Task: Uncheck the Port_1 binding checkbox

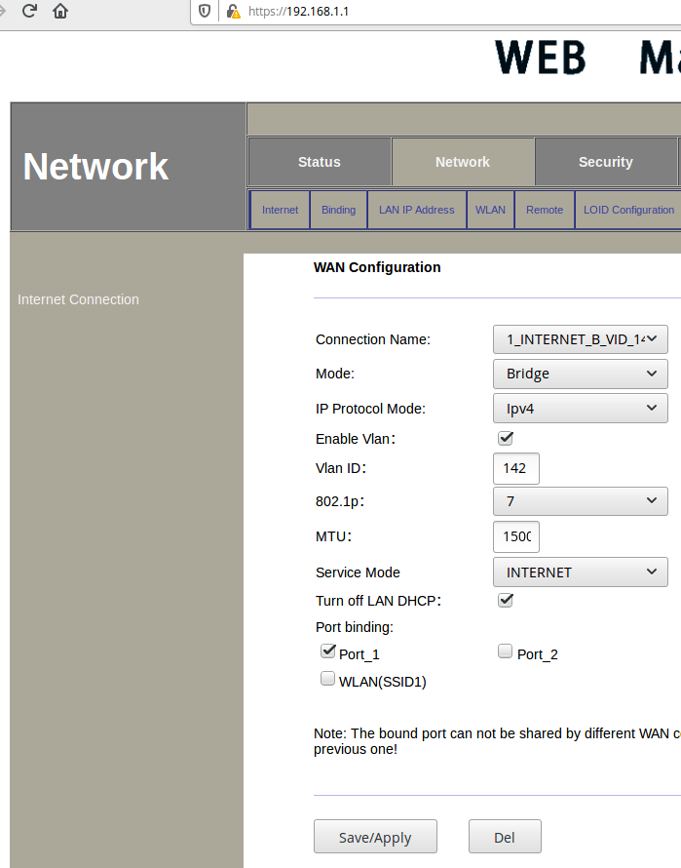Action: click(x=328, y=651)
